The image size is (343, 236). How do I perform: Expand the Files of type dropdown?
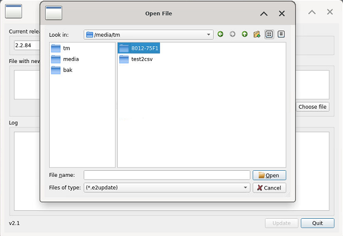(246, 188)
